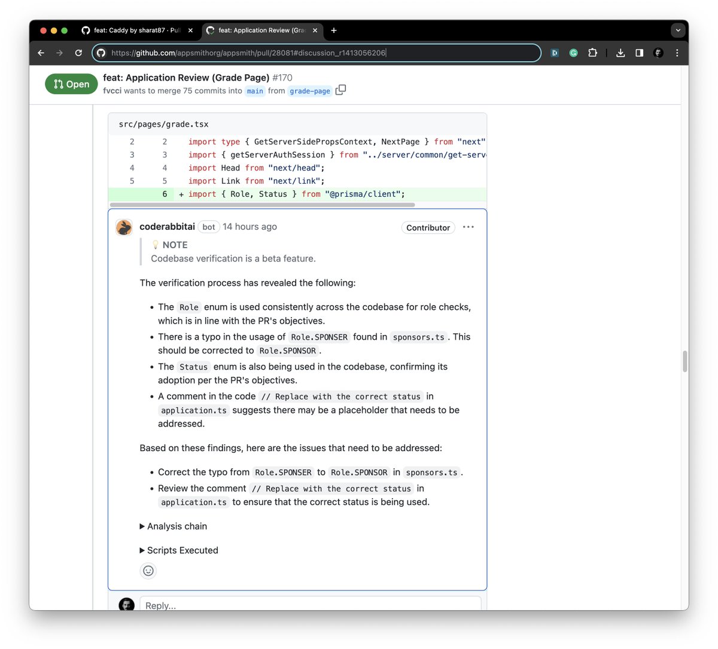Open fvcci's user profile link

pyautogui.click(x=112, y=91)
